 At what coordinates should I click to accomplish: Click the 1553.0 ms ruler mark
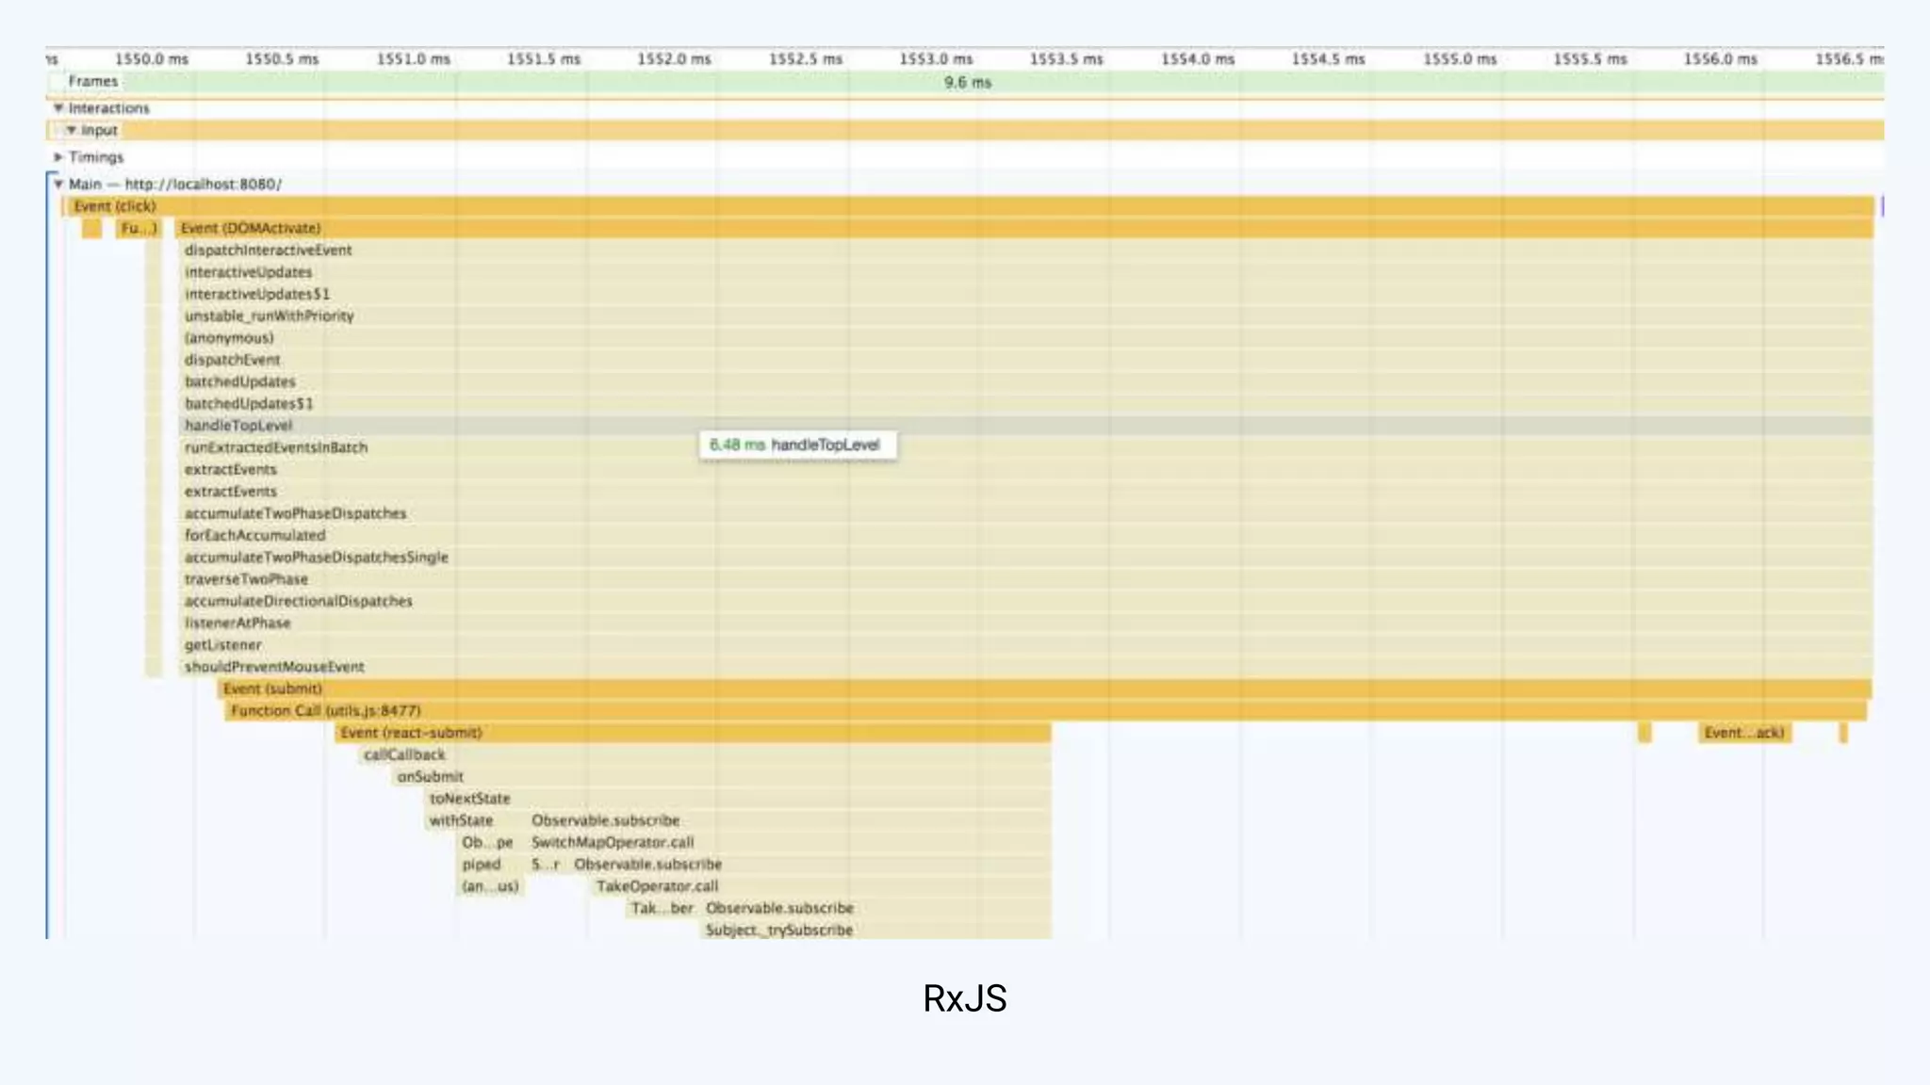tap(936, 59)
